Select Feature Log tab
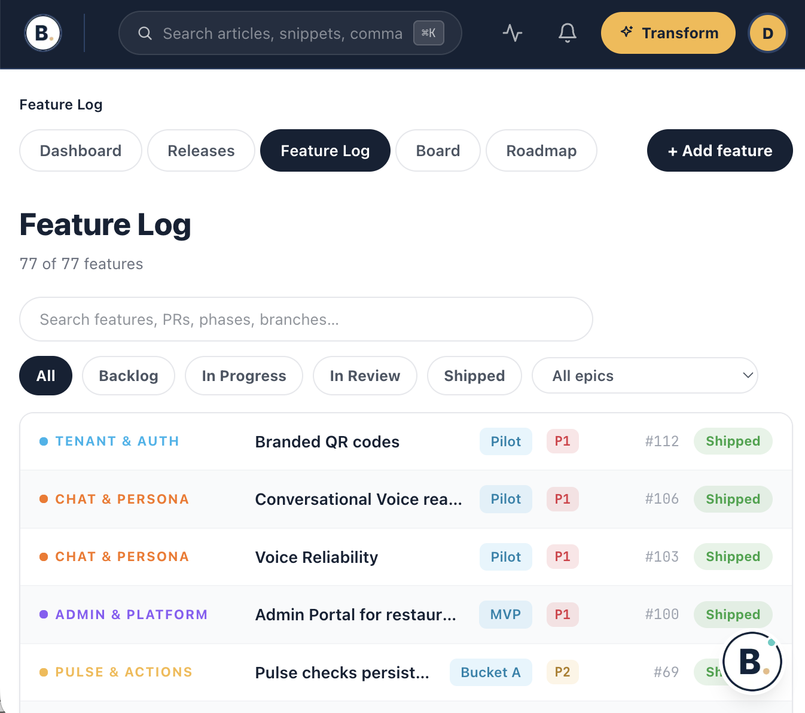Image resolution: width=805 pixels, height=713 pixels. click(x=325, y=151)
